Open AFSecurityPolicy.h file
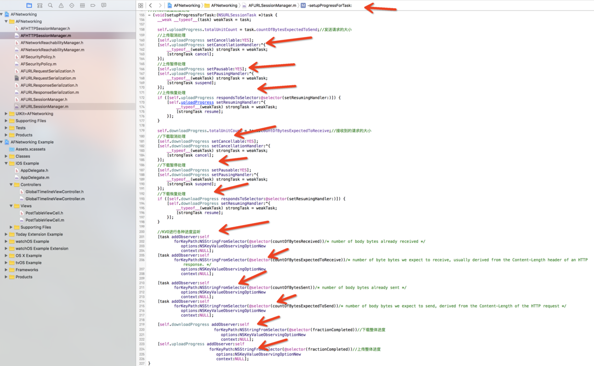Image resolution: width=594 pixels, height=366 pixels. (68, 57)
